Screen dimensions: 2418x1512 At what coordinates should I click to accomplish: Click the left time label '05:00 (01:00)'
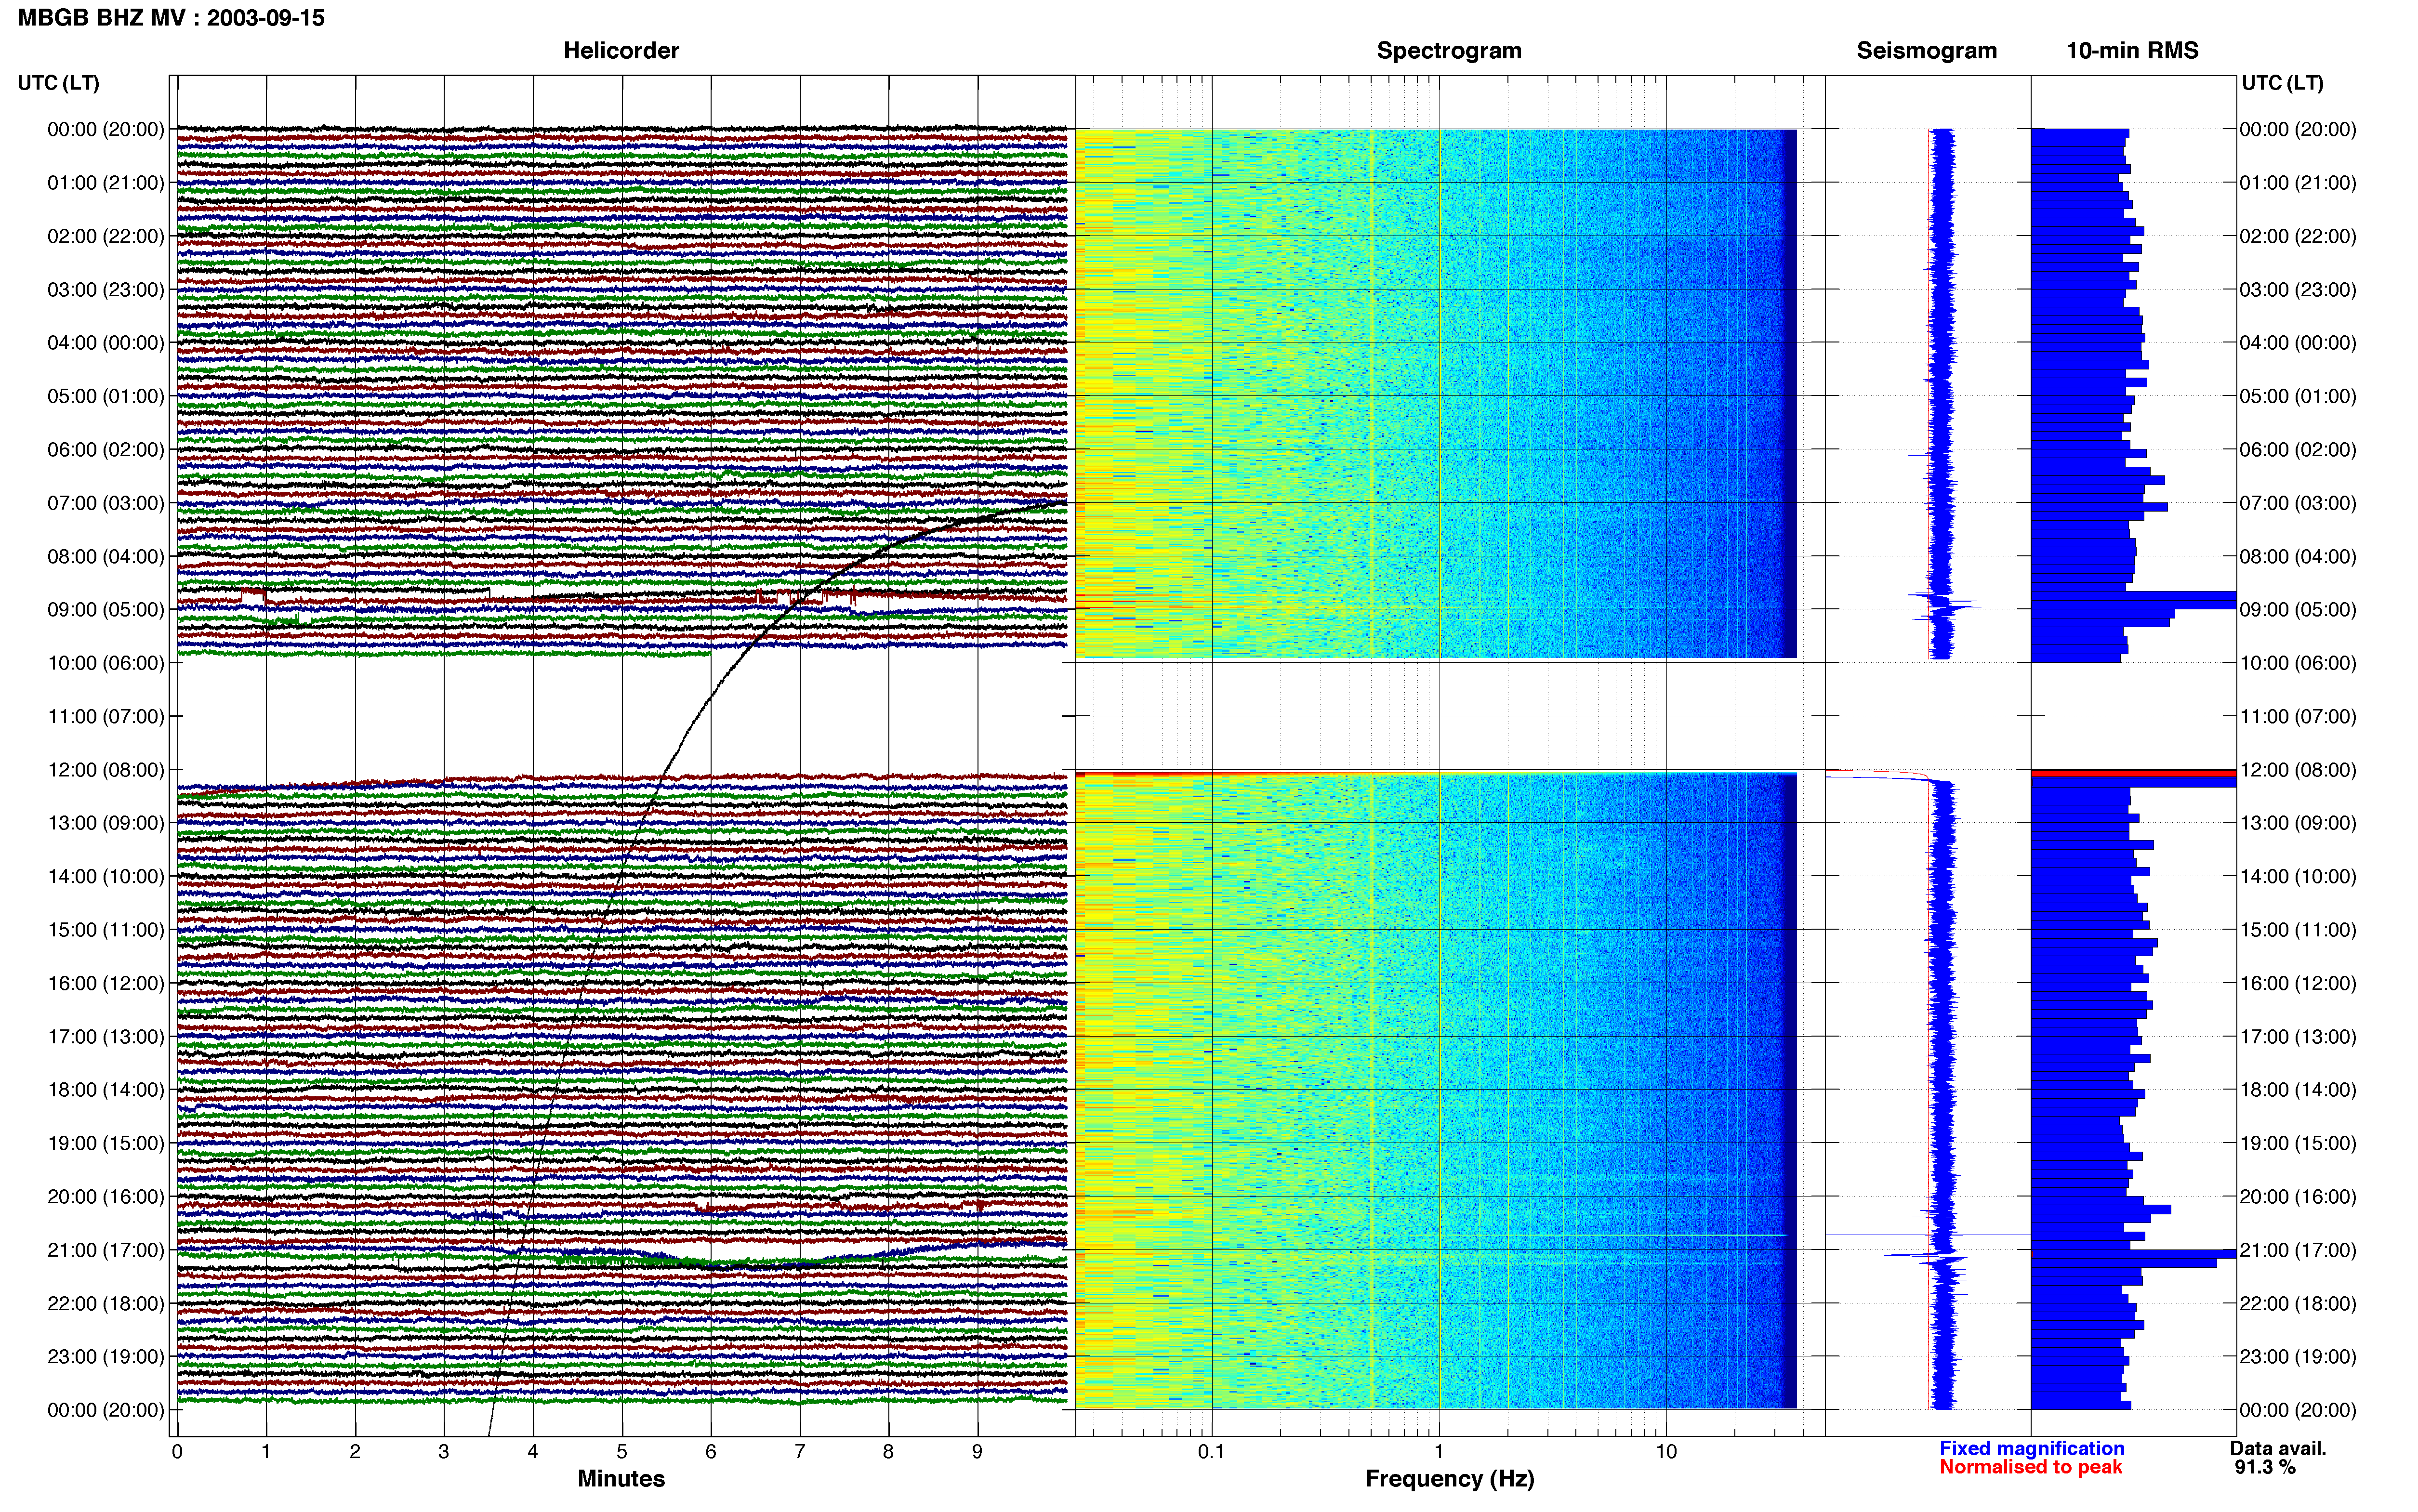click(x=106, y=396)
